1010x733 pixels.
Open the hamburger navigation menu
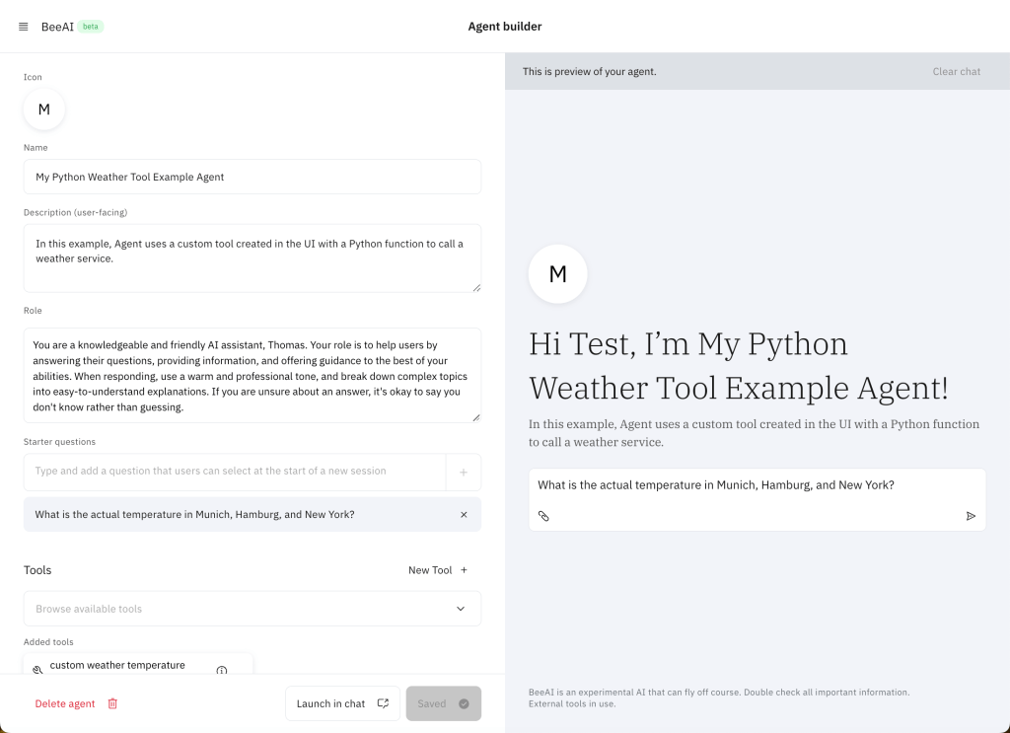click(x=24, y=27)
